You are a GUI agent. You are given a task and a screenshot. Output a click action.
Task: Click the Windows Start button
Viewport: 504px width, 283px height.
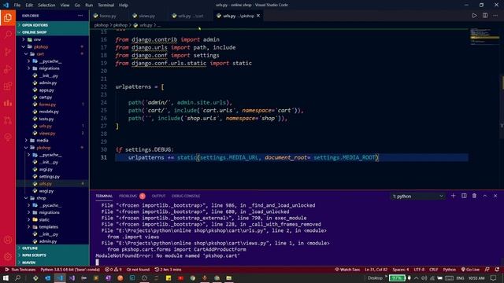coord(6,278)
